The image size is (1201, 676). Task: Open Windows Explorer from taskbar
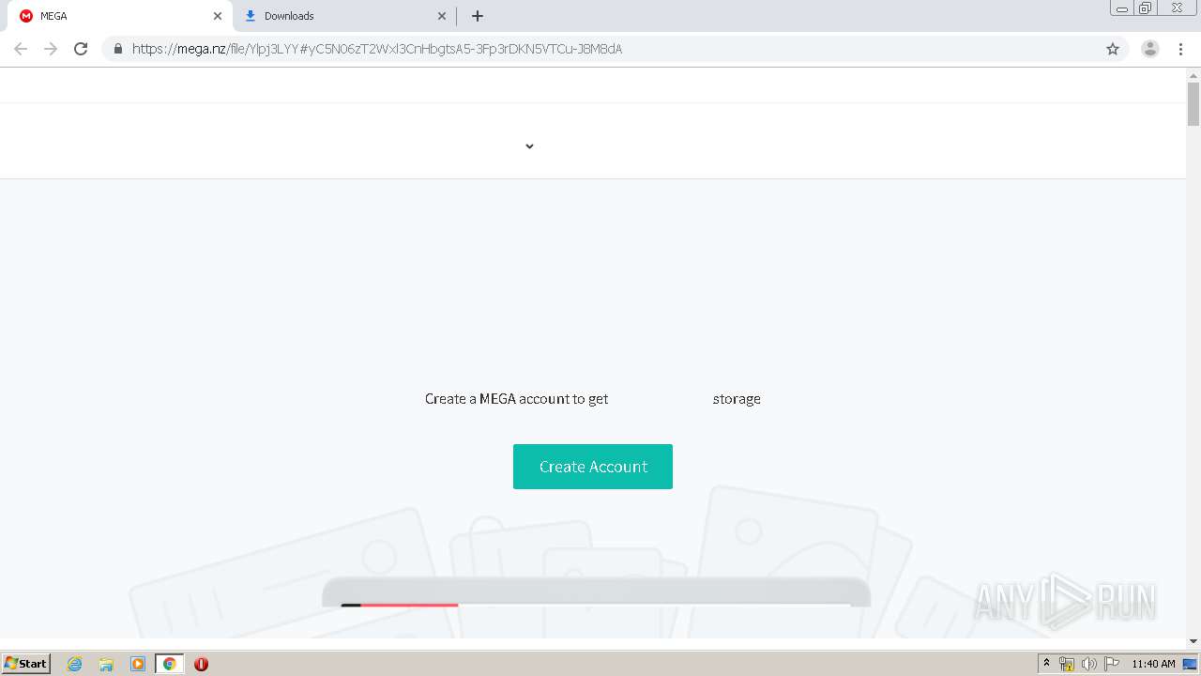(106, 664)
